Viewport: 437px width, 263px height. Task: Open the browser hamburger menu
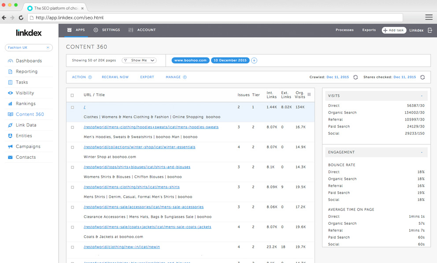[x=429, y=18]
